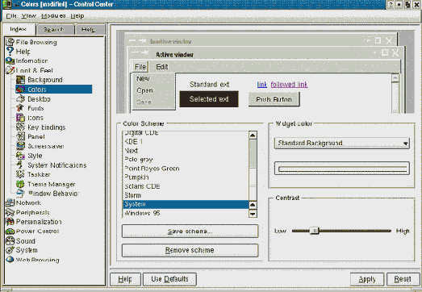Click the Window Behavior module icon
This screenshot has height=292, width=422.
(20, 194)
